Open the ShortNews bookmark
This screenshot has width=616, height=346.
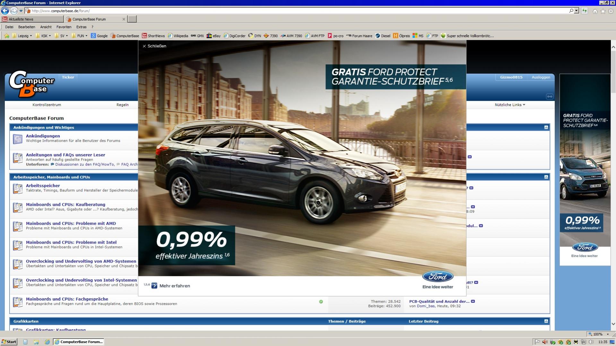pos(153,36)
